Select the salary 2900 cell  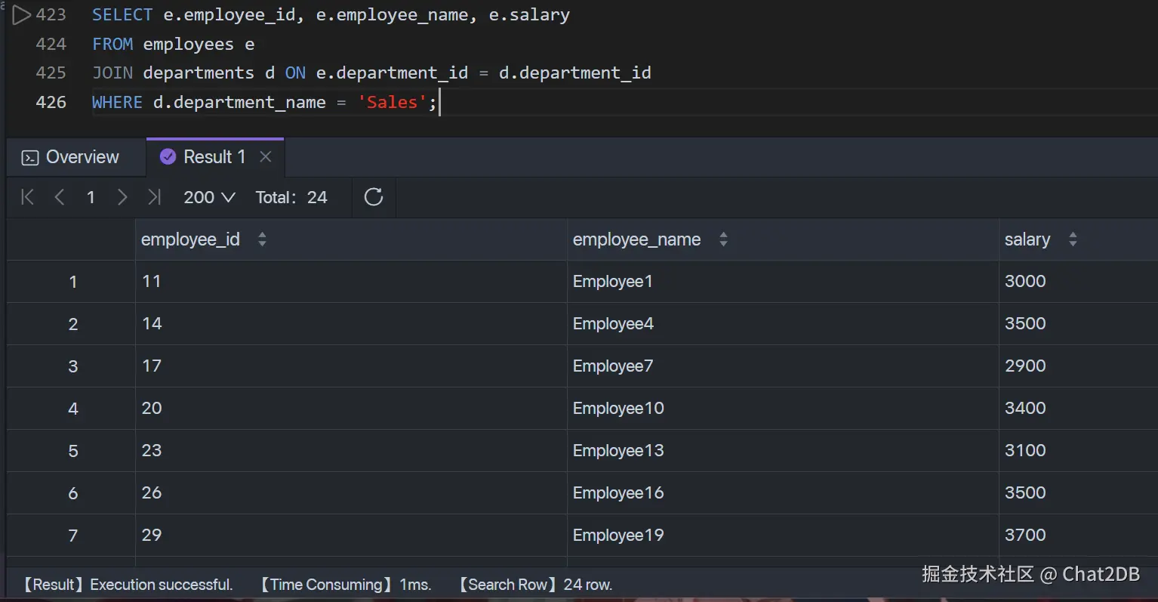point(1079,366)
